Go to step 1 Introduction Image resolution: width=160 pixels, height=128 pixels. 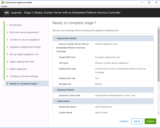(x=14, y=25)
